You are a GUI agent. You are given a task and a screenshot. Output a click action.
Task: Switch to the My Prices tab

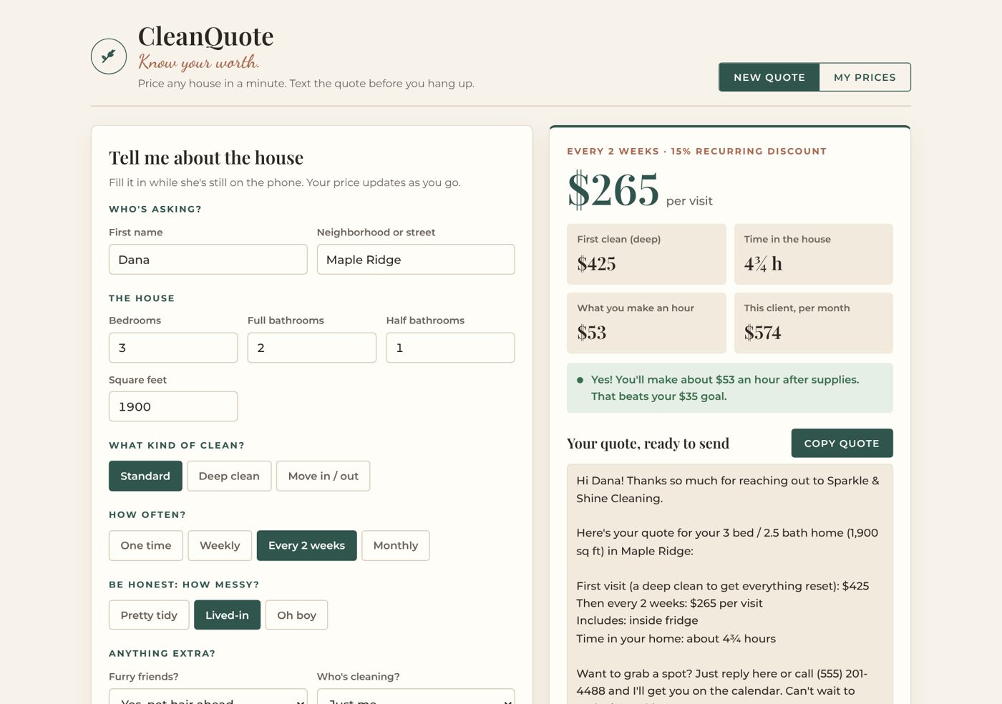[x=865, y=77]
